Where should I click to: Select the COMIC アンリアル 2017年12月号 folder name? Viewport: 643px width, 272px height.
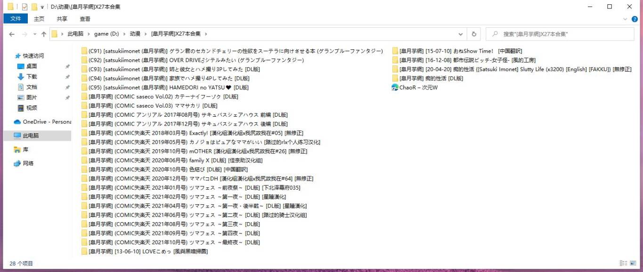(188, 124)
